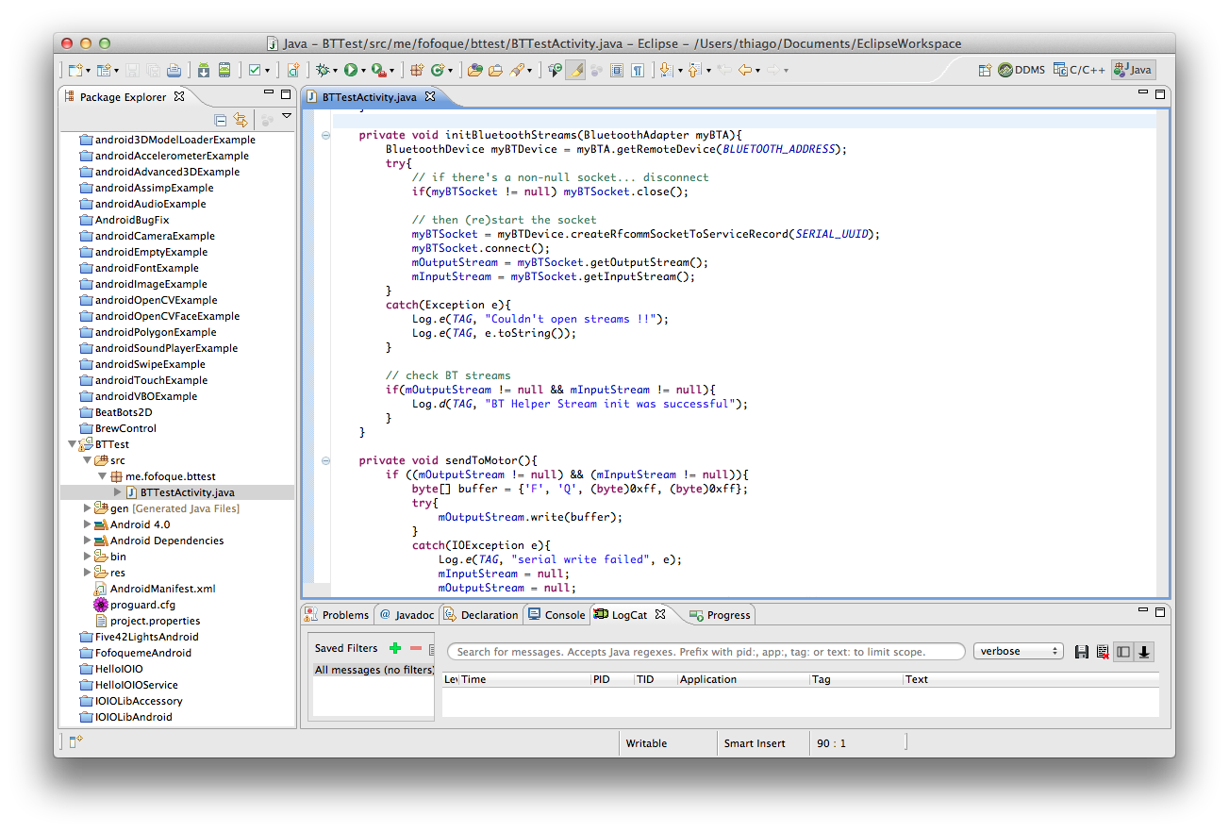Screen dimensions: 1229x832
Task: Click the Open Perspective icon
Action: click(985, 70)
